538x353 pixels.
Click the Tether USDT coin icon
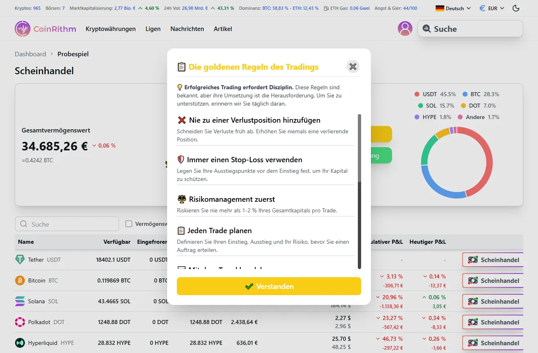point(21,260)
